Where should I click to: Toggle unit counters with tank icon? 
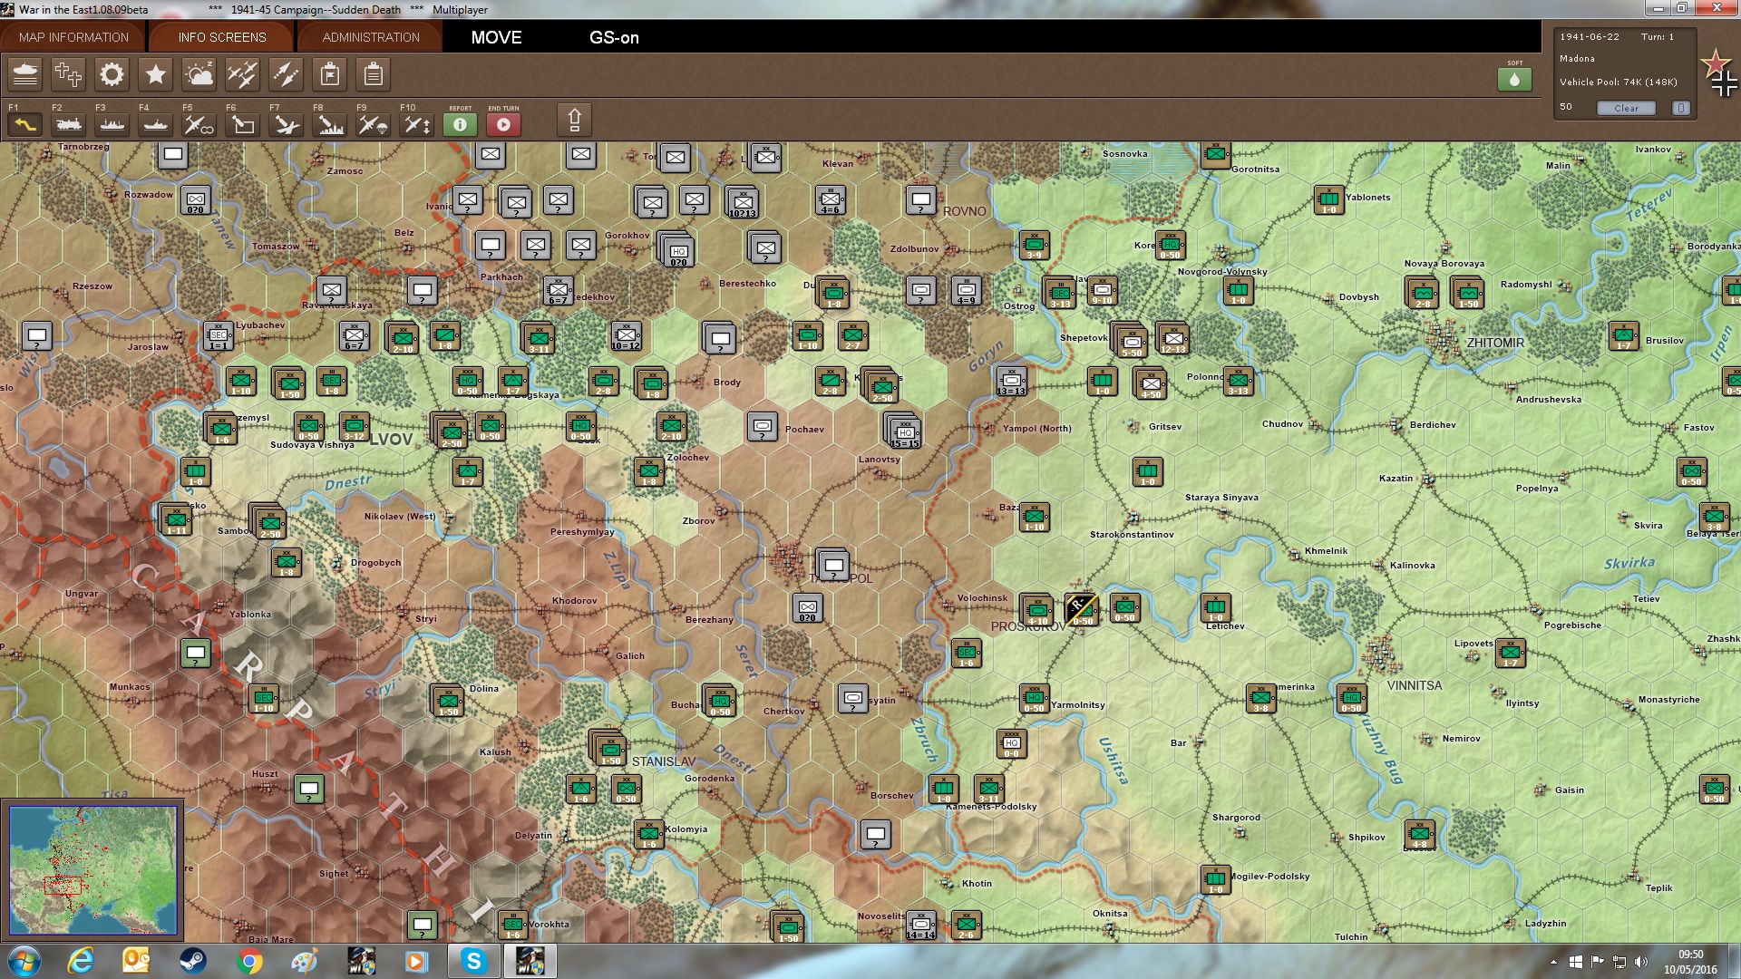24,74
